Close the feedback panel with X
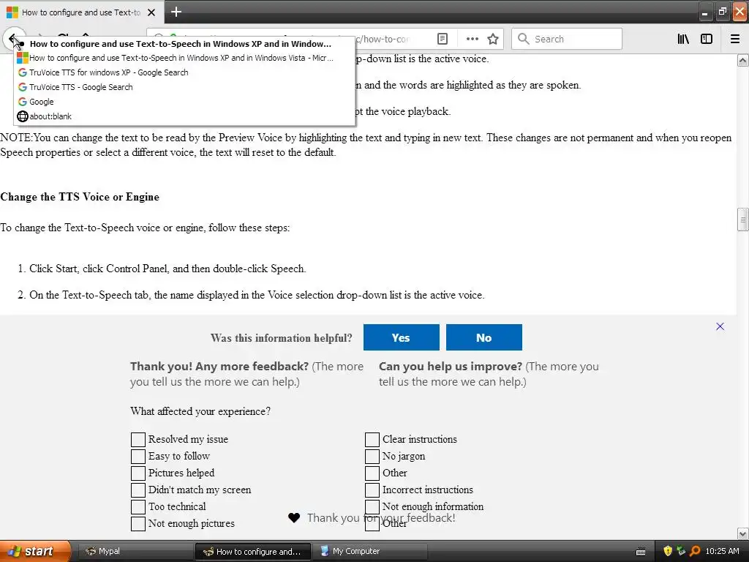 click(720, 326)
